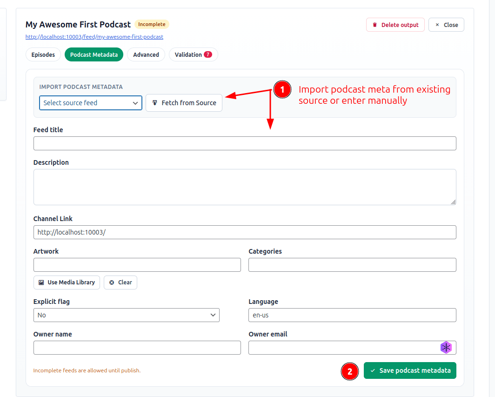495x397 pixels.
Task: Select the Podcast Metadata tab
Action: click(x=94, y=54)
